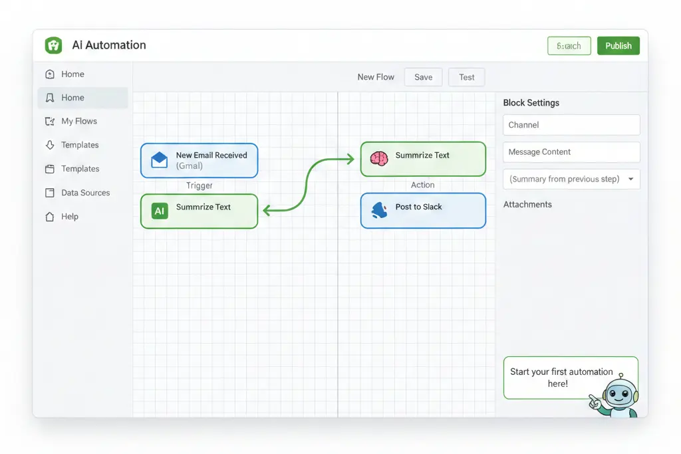This screenshot has height=454, width=681.
Task: Click the My Flows sidebar icon
Action: [50, 121]
